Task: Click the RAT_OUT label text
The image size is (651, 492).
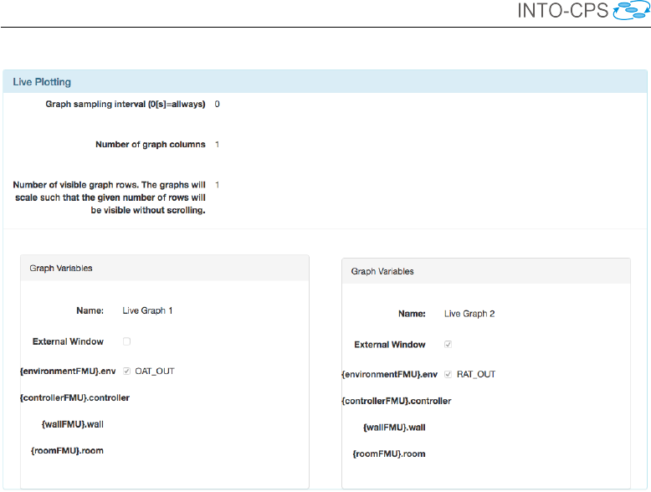Action: (476, 374)
